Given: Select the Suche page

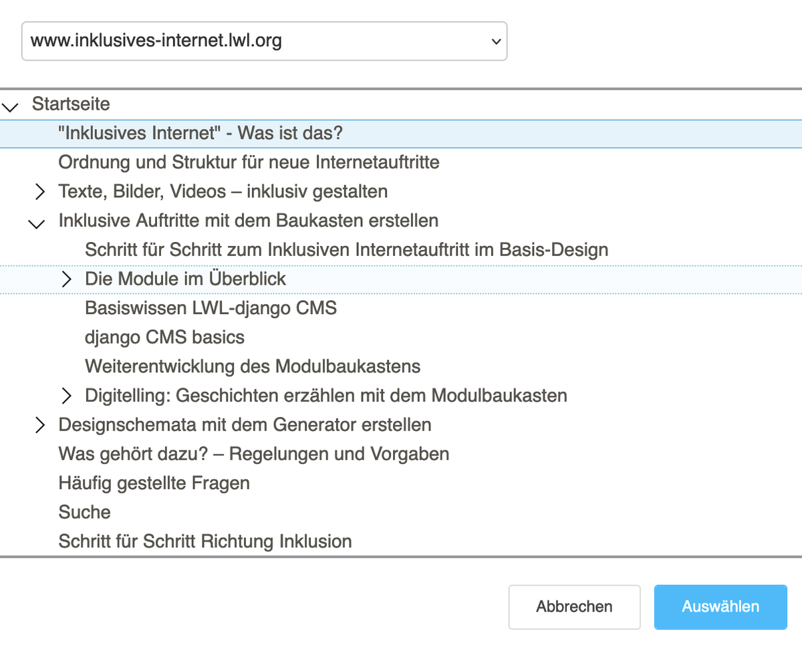Looking at the screenshot, I should (x=85, y=513).
